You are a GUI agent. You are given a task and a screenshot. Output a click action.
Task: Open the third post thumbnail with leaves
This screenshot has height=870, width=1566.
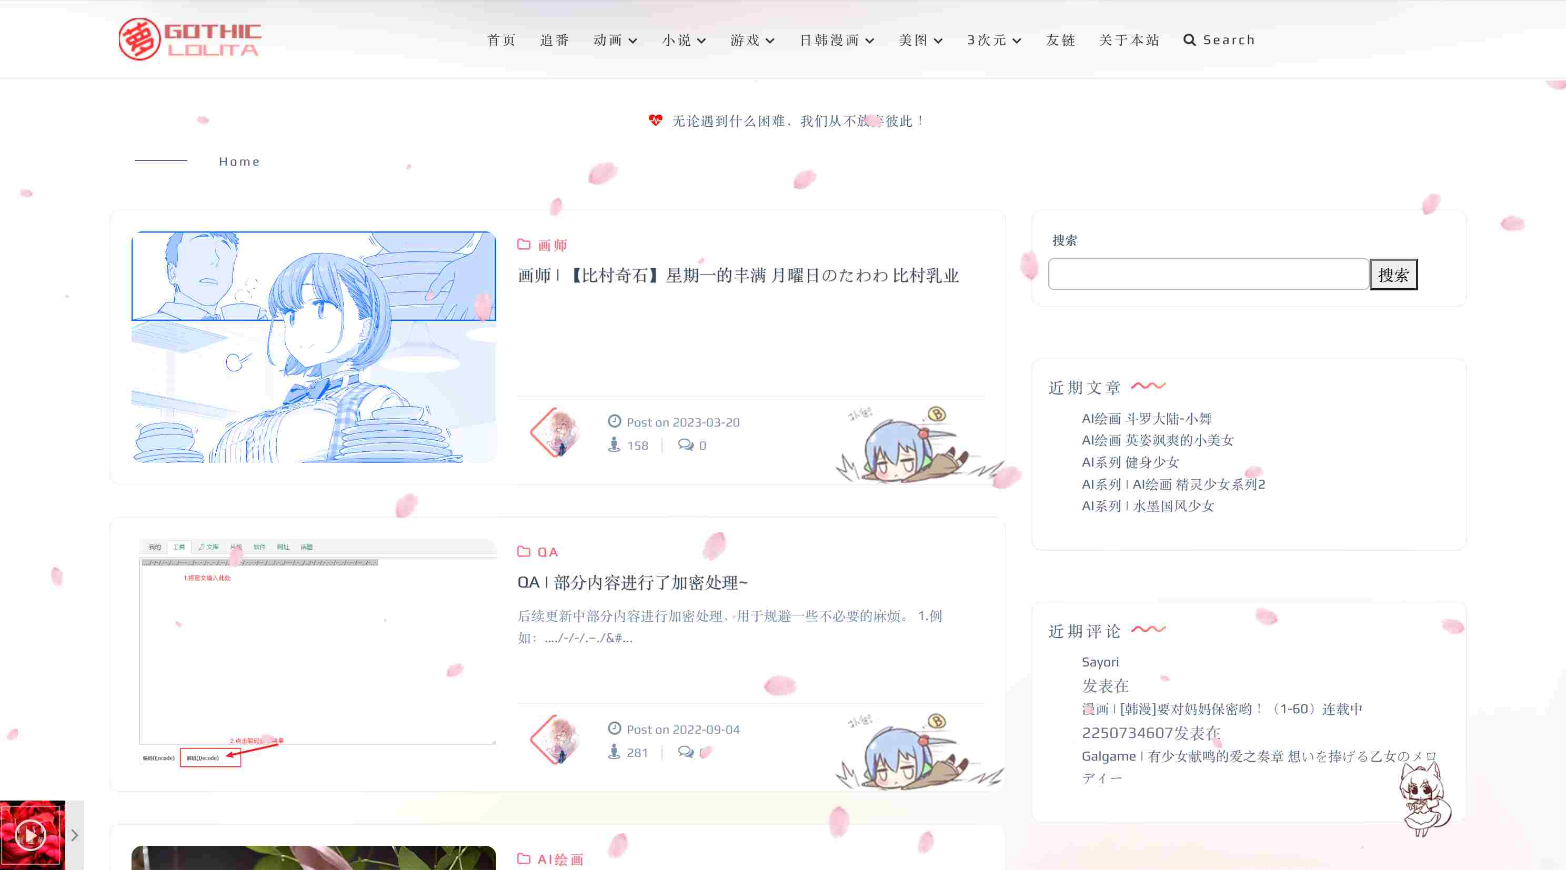point(313,857)
